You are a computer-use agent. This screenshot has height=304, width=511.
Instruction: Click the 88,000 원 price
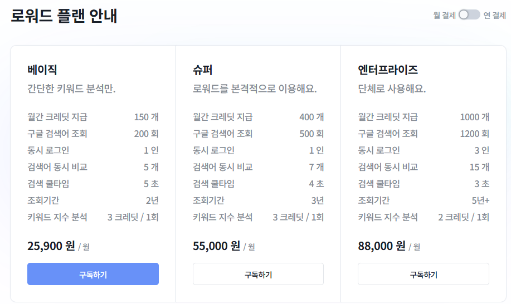(382, 246)
